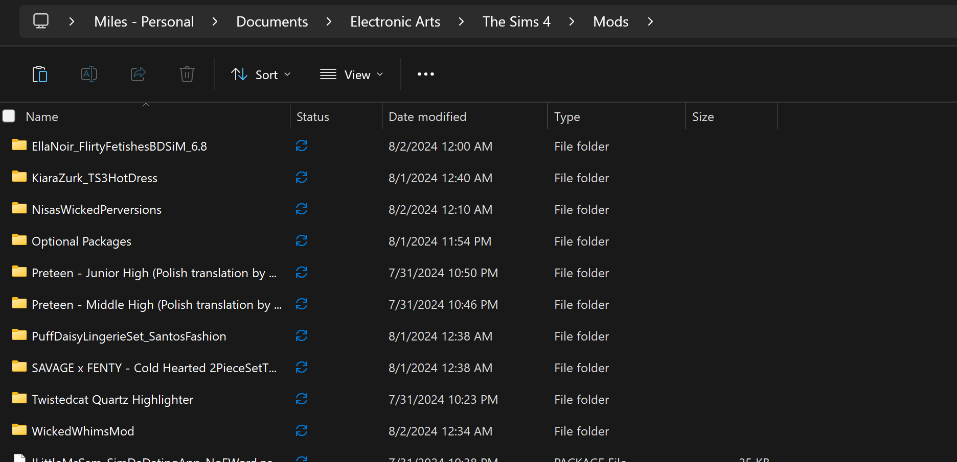Image resolution: width=957 pixels, height=462 pixels.
Task: Open the View dropdown
Action: point(351,75)
